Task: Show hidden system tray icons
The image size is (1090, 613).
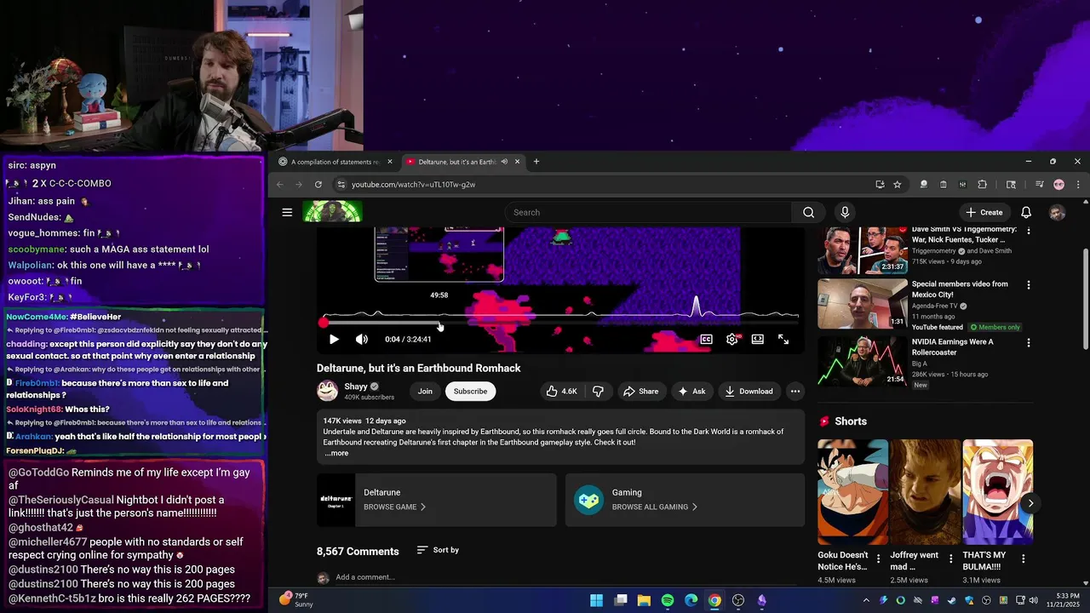Action: coord(866,600)
